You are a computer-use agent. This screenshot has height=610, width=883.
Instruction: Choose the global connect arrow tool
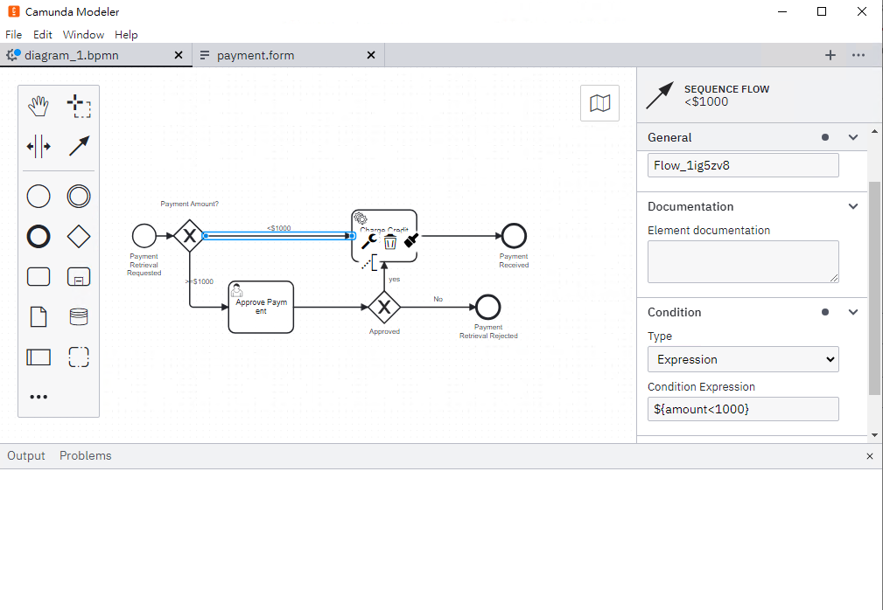79,146
